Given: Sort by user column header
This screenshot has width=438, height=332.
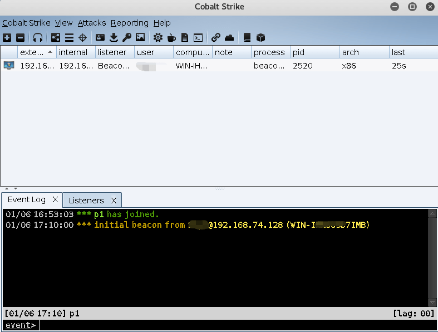Looking at the screenshot, I should point(154,52).
